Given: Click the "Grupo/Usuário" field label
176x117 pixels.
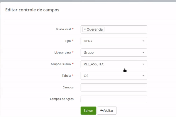Looking at the screenshot, I should (60, 64).
